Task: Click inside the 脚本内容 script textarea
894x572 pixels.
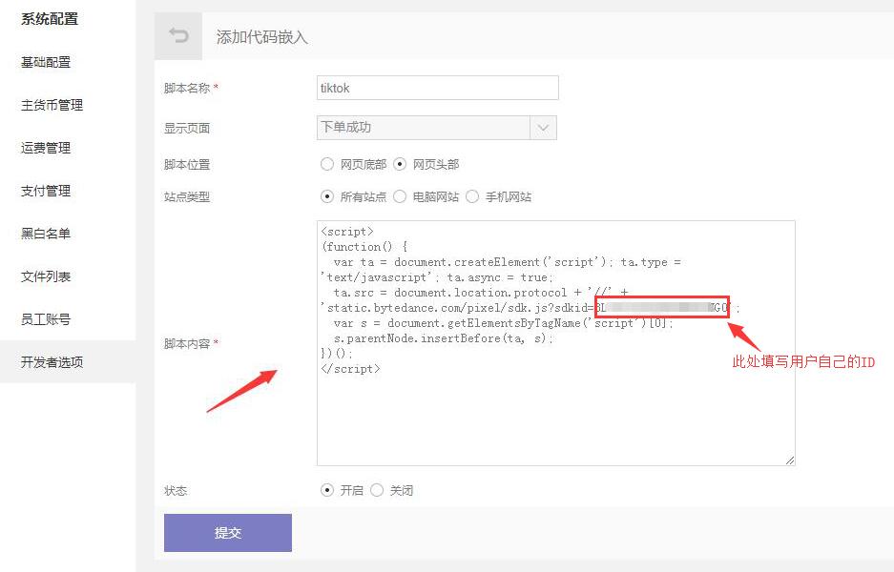Action: click(x=556, y=343)
